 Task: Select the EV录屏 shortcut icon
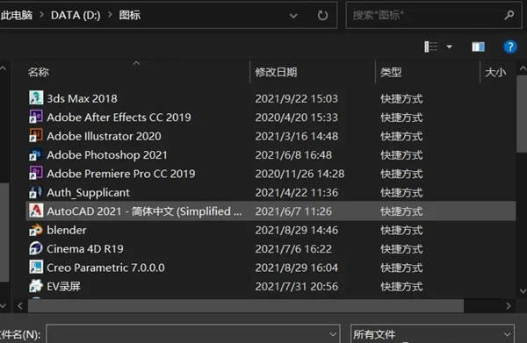tap(36, 286)
